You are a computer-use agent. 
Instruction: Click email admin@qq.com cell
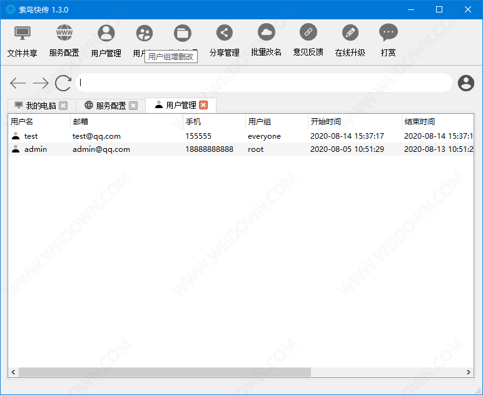point(101,149)
